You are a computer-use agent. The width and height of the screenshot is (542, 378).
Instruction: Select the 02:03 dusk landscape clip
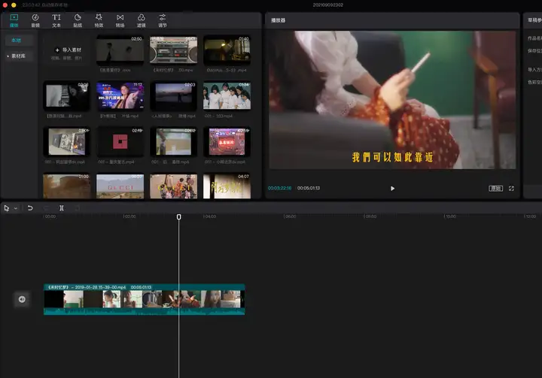click(174, 96)
